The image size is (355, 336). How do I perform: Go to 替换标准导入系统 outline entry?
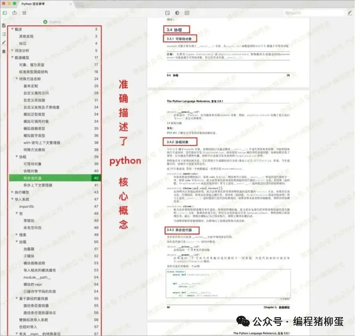pyautogui.click(x=33, y=320)
